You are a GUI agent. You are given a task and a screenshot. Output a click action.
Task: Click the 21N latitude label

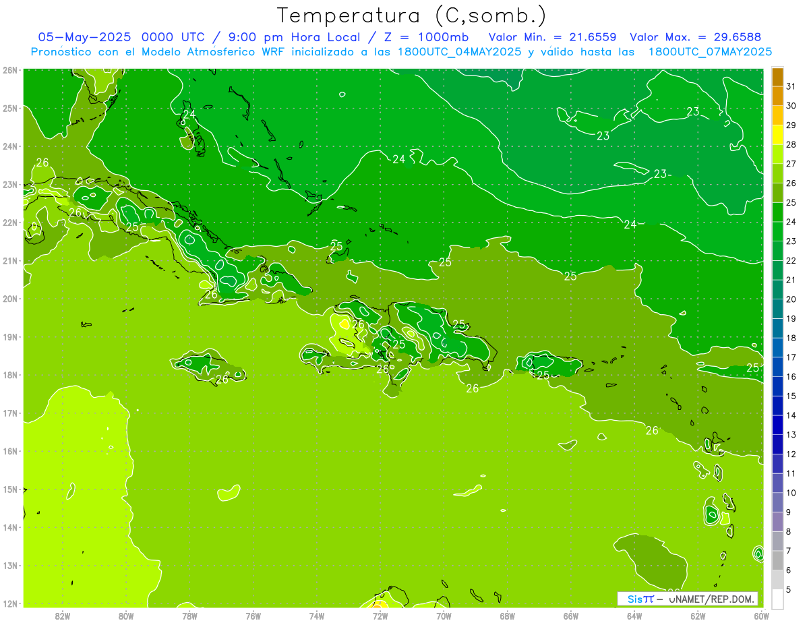10,261
